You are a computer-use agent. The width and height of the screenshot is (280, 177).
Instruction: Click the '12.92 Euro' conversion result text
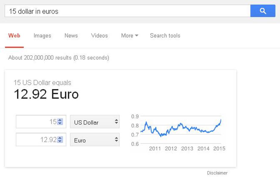pyautogui.click(x=46, y=94)
